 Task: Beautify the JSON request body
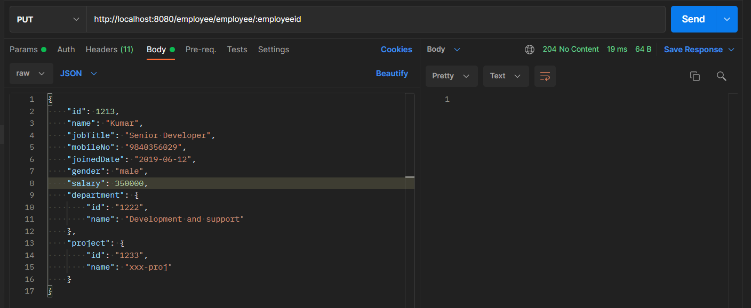[x=392, y=73]
